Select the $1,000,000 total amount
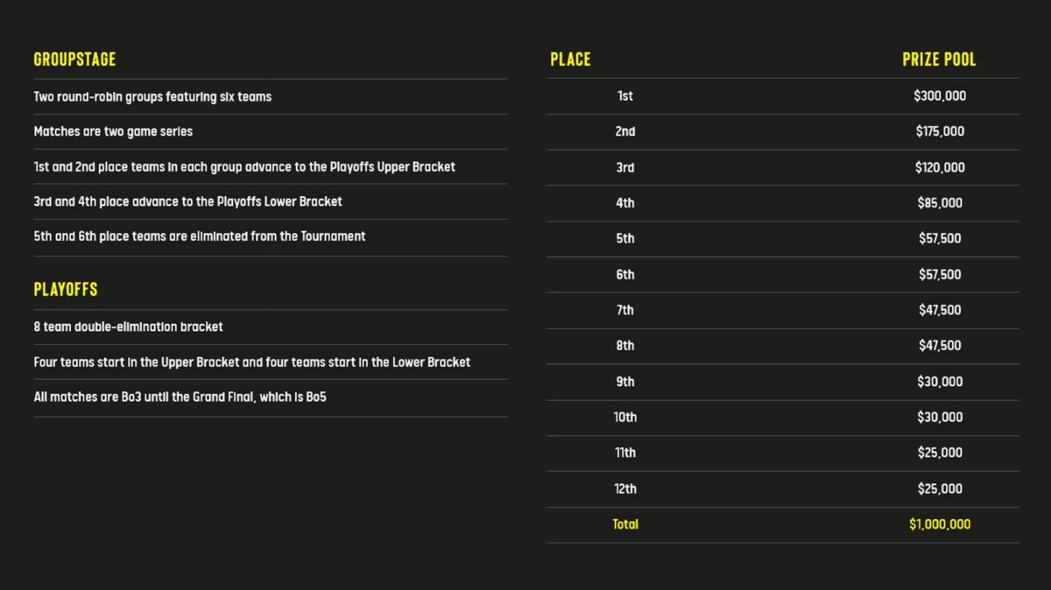The width and height of the screenshot is (1051, 590). 940,524
